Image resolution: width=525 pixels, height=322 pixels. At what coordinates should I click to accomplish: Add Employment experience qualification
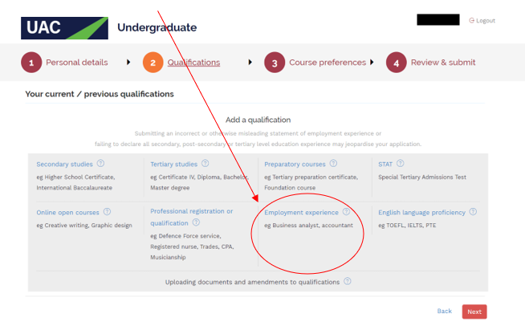[301, 213]
